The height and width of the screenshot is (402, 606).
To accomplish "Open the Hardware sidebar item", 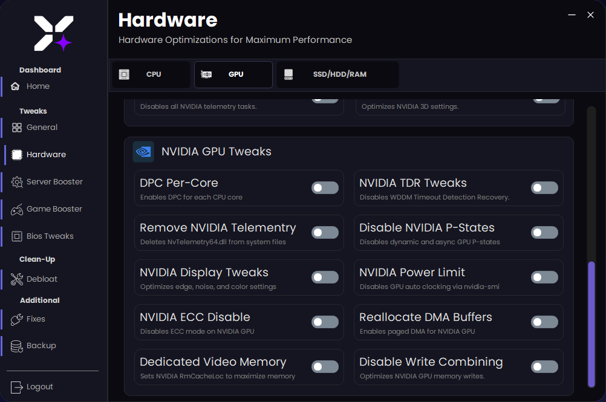I will tap(46, 155).
